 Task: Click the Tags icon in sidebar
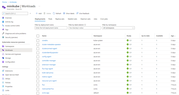(3, 30)
